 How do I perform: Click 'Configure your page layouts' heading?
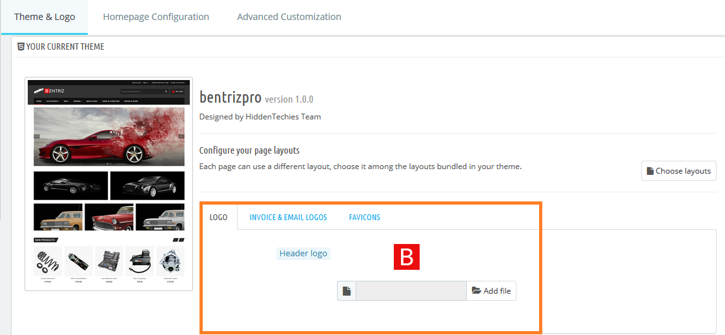tap(250, 150)
